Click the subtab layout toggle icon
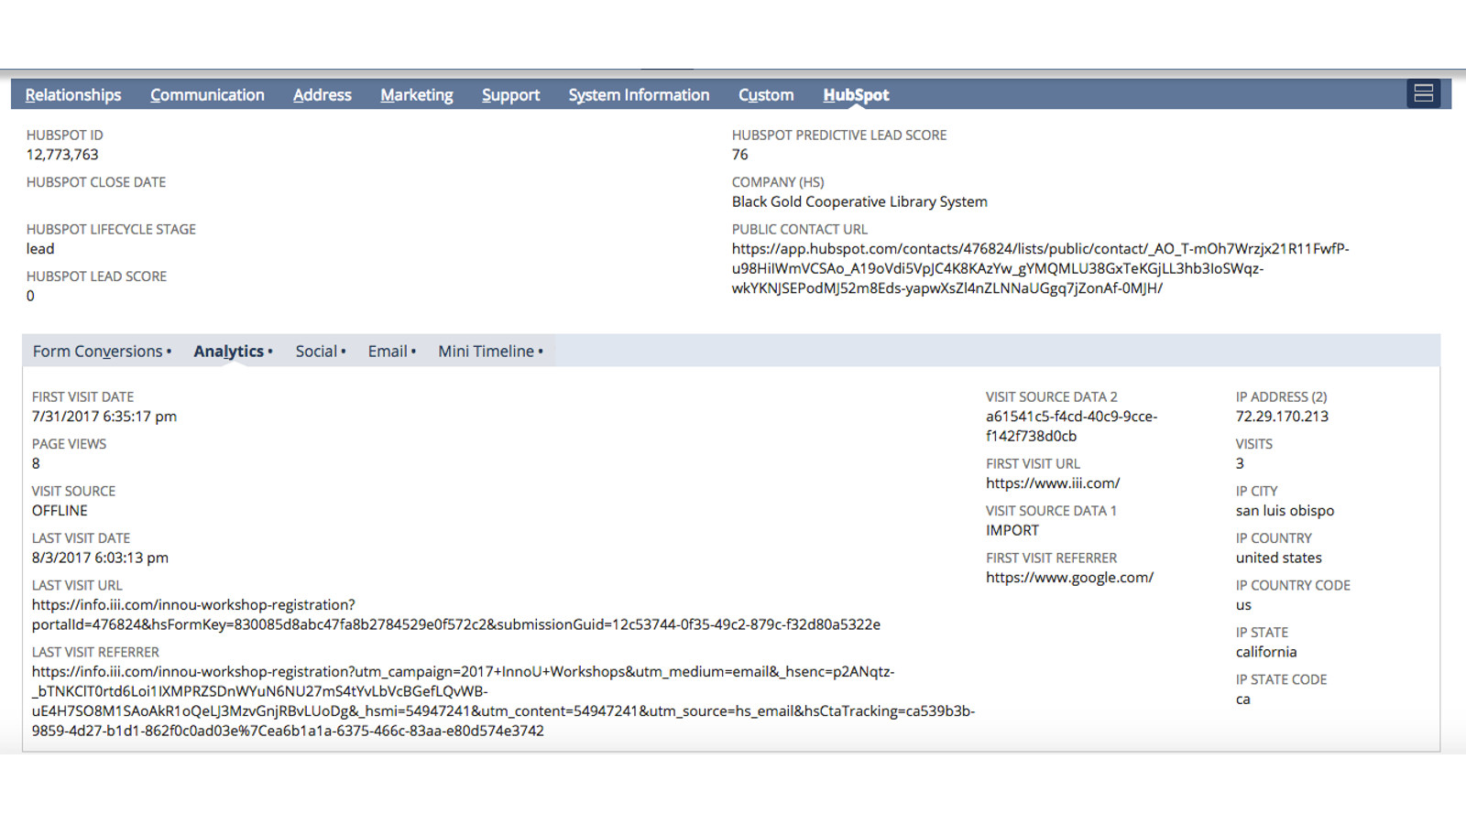 (x=1423, y=93)
